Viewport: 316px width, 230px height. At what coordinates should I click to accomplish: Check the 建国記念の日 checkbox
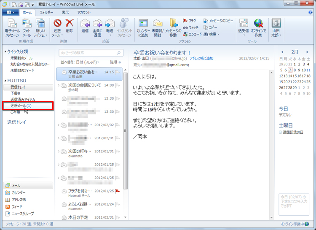280,132
